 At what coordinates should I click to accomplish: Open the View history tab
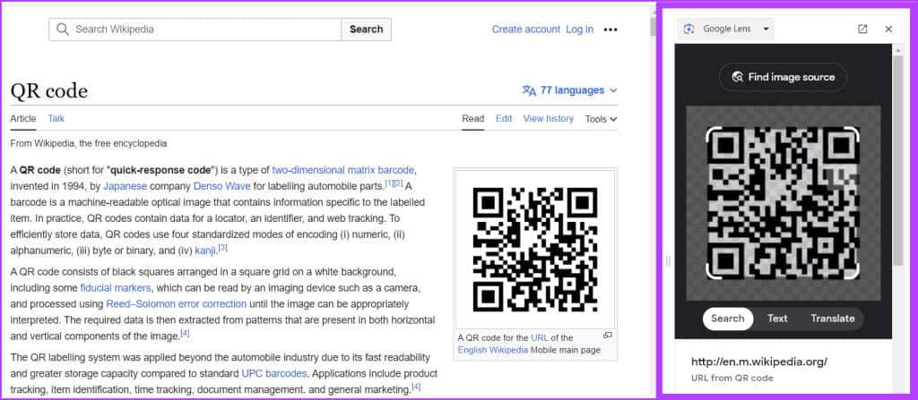(548, 119)
